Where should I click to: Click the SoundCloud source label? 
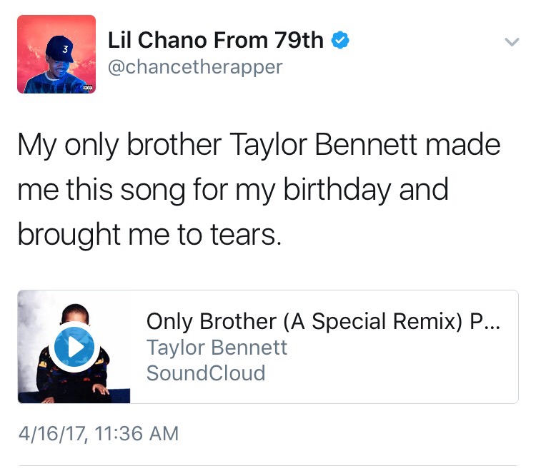tap(206, 373)
